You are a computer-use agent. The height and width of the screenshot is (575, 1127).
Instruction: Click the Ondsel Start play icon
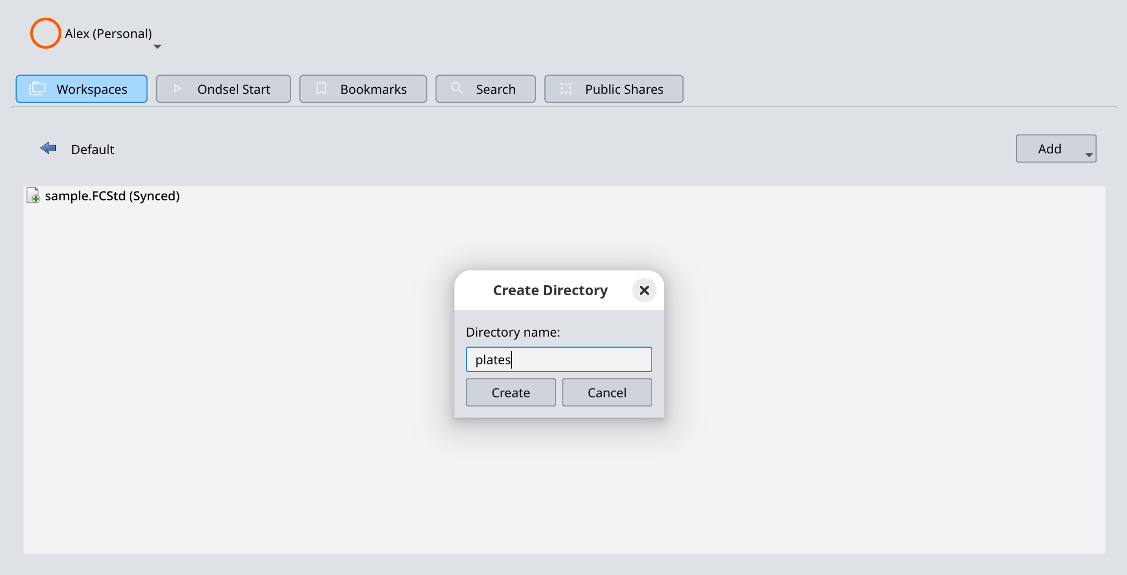pyautogui.click(x=177, y=89)
